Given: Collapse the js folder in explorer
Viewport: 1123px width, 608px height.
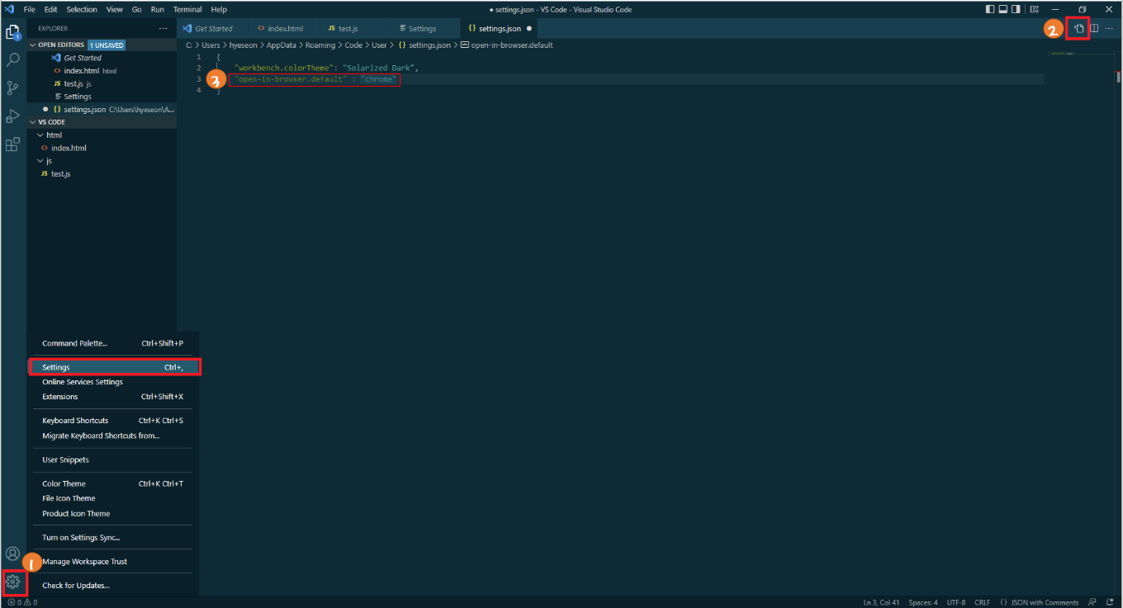Looking at the screenshot, I should 102,161.
